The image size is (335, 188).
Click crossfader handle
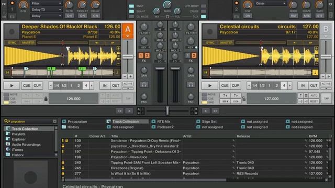pos(167,111)
